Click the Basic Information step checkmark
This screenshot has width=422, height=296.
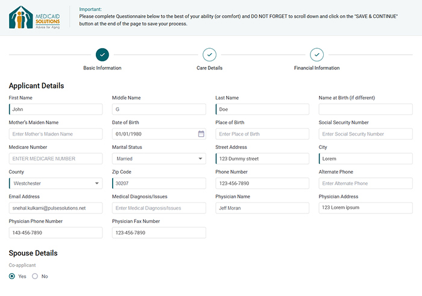(x=102, y=55)
